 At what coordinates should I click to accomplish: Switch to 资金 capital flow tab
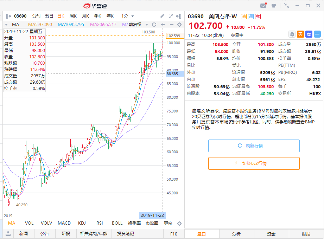point(271,234)
